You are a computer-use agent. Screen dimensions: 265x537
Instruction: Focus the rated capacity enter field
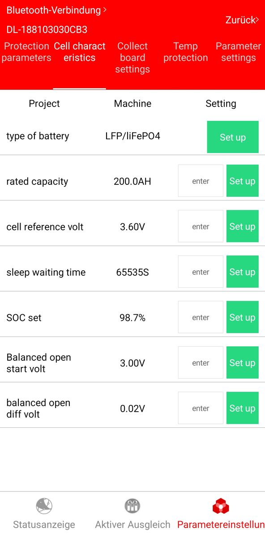point(201,181)
